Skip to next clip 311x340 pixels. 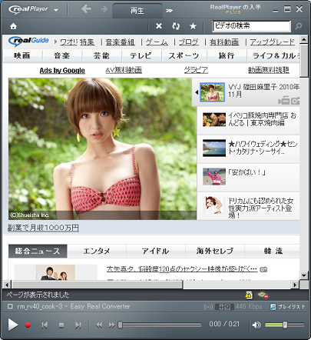coord(78,325)
